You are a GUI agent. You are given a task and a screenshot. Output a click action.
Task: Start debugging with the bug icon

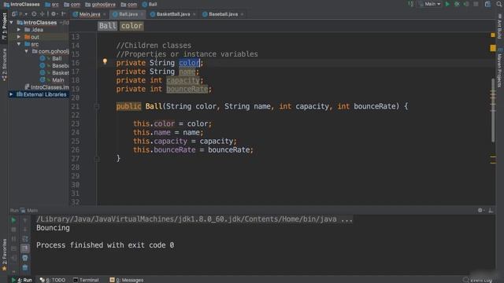pyautogui.click(x=457, y=4)
